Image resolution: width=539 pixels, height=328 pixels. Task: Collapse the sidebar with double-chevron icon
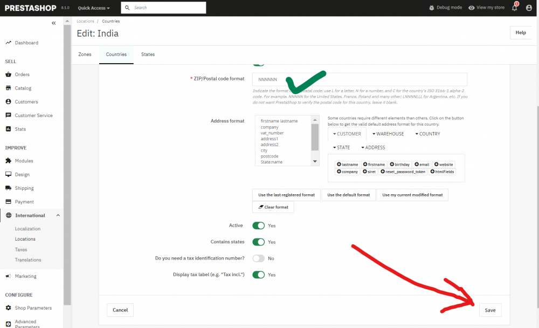53,23
